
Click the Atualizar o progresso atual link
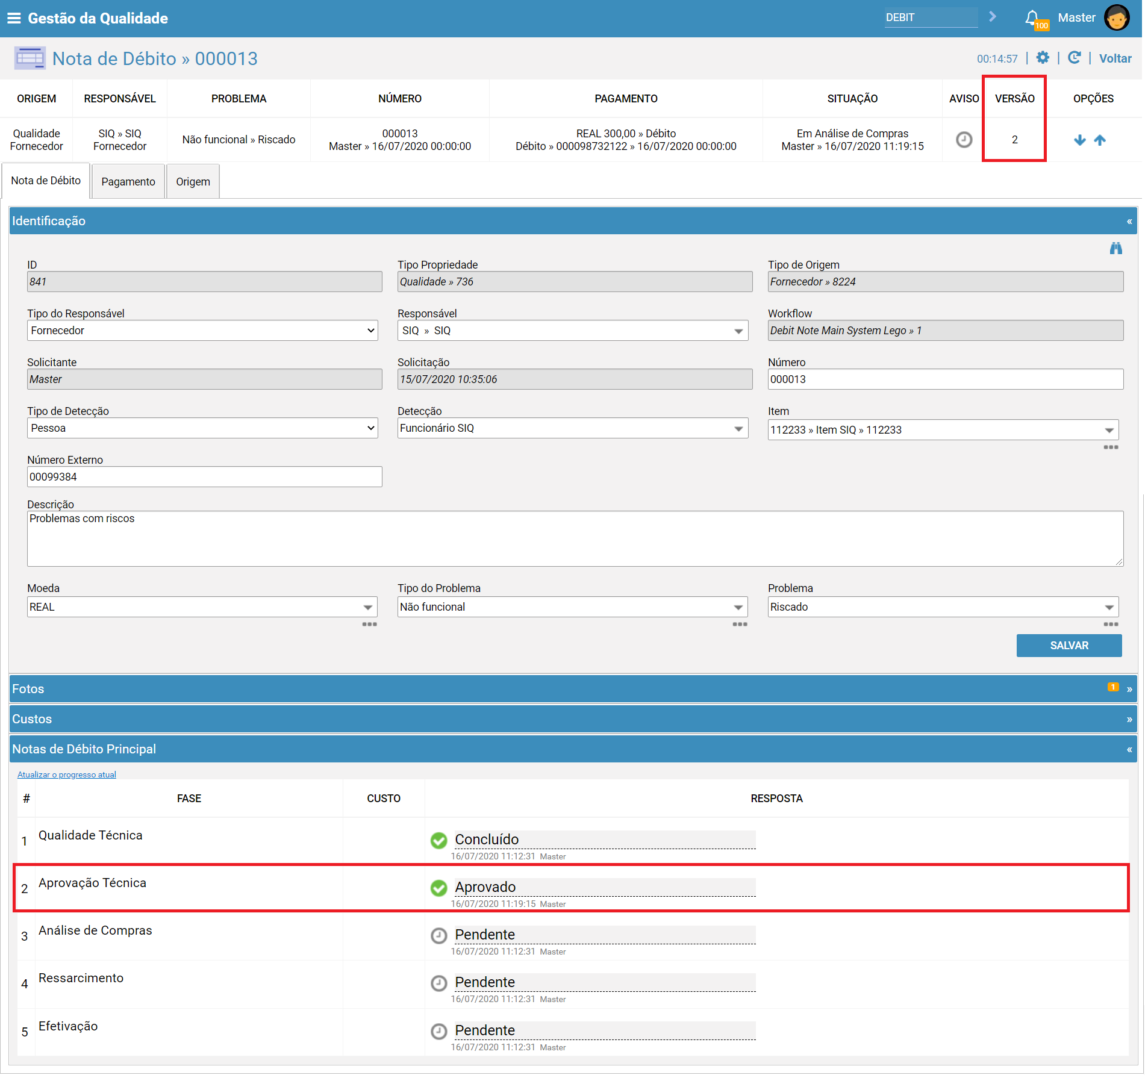click(x=67, y=774)
